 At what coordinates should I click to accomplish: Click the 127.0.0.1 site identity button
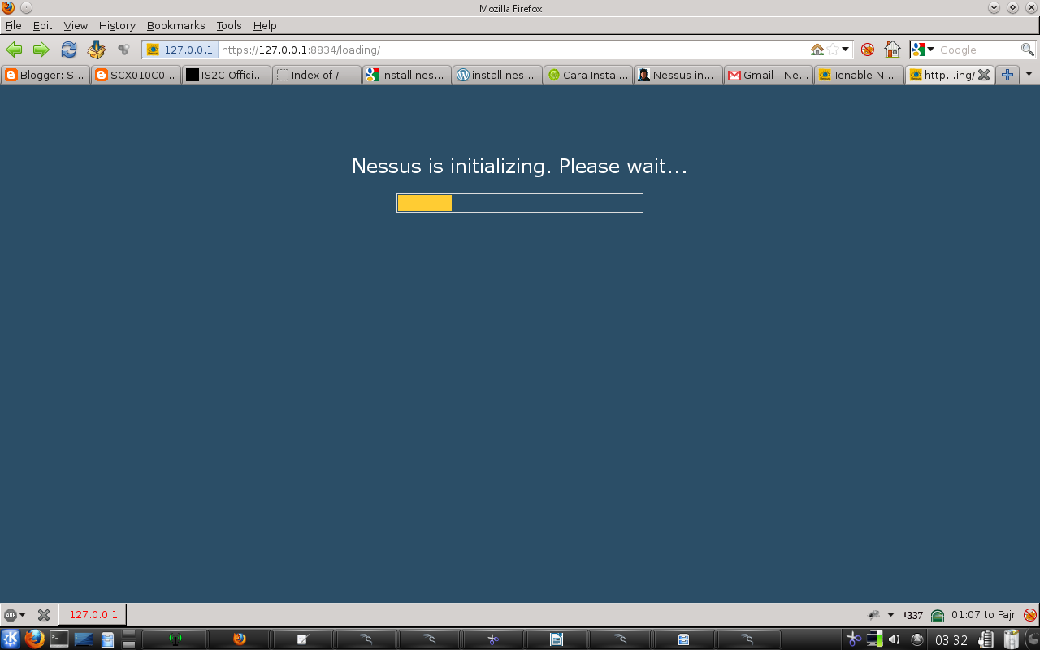(x=180, y=50)
